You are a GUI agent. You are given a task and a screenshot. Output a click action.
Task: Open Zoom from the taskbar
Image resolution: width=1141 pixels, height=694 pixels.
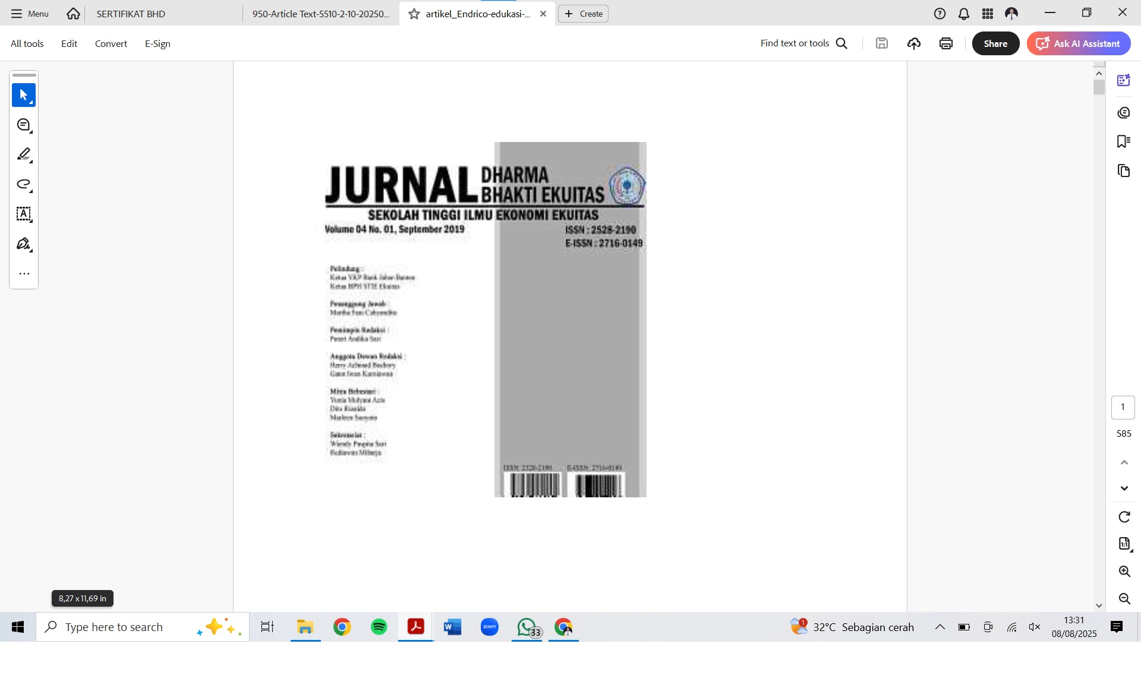[x=490, y=627]
